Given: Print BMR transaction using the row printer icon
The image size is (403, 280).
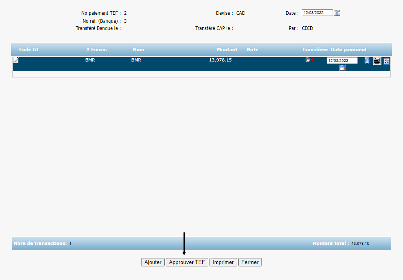Looking at the screenshot, I should (x=377, y=61).
